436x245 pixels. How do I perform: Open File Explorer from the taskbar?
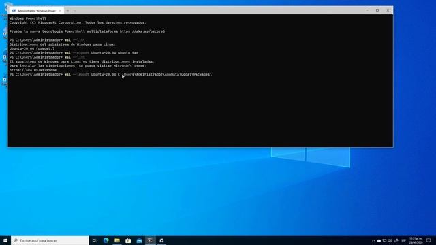(x=117, y=240)
